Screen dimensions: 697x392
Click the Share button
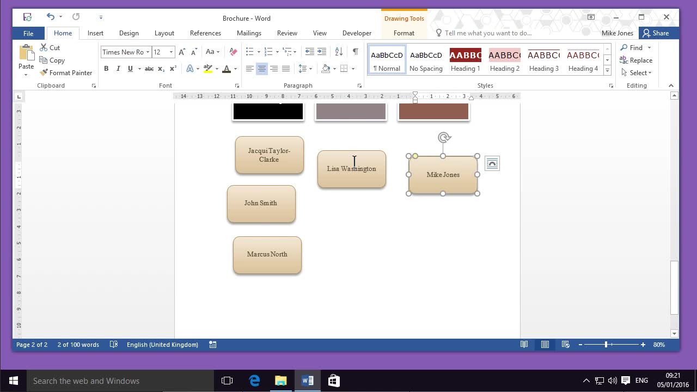[655, 33]
